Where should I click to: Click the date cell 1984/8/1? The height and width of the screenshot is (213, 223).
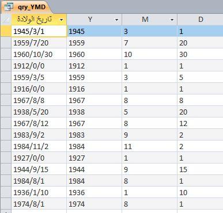[39, 181]
